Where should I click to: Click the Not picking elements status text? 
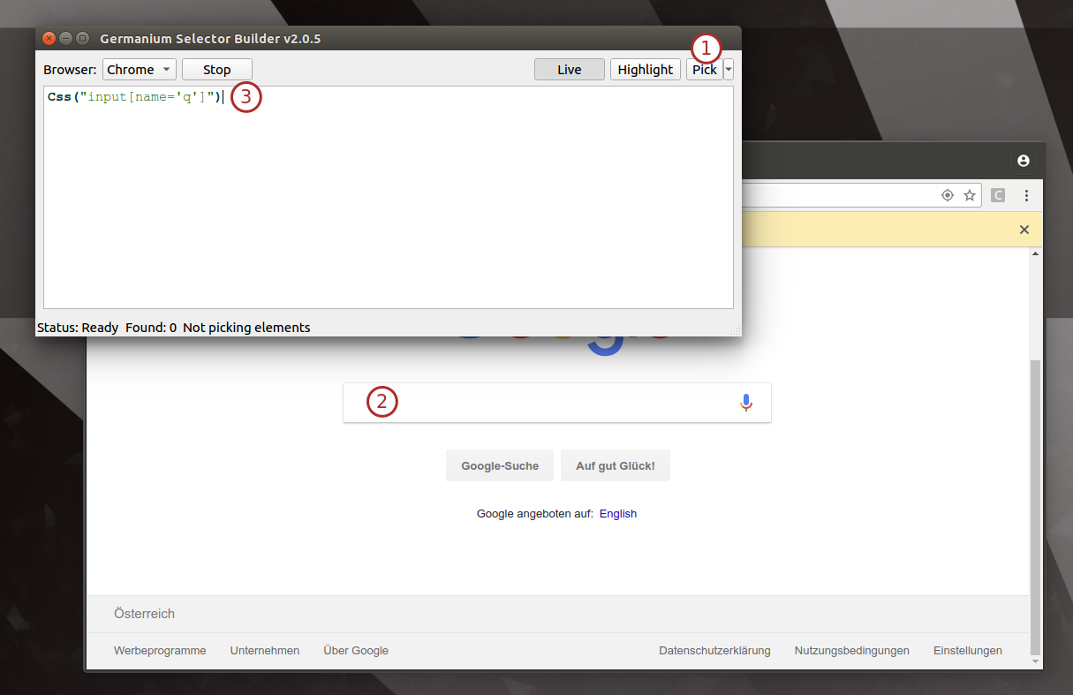(246, 328)
